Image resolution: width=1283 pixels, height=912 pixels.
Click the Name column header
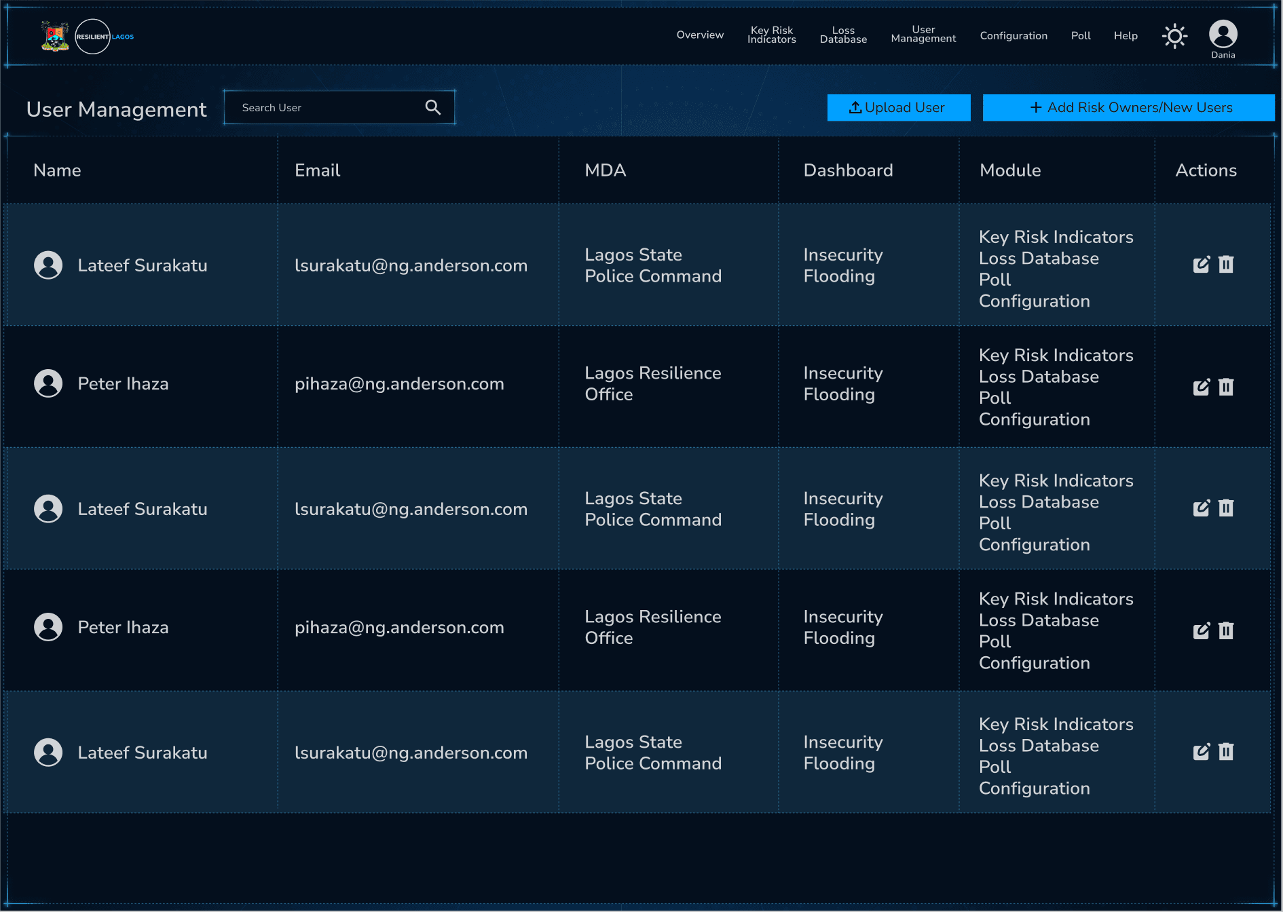point(57,170)
